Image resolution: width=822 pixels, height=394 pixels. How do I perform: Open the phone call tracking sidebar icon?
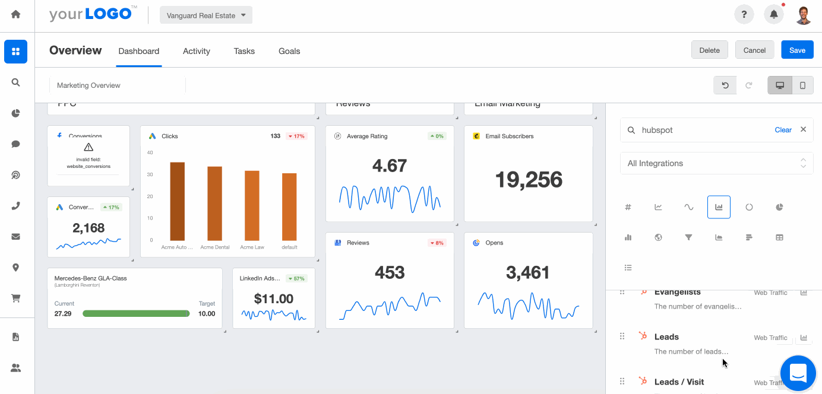click(16, 206)
